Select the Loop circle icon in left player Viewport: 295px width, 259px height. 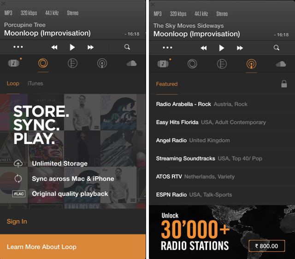coord(43,63)
